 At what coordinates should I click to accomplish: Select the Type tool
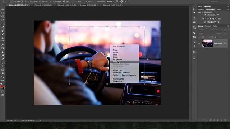click(x=3, y=63)
